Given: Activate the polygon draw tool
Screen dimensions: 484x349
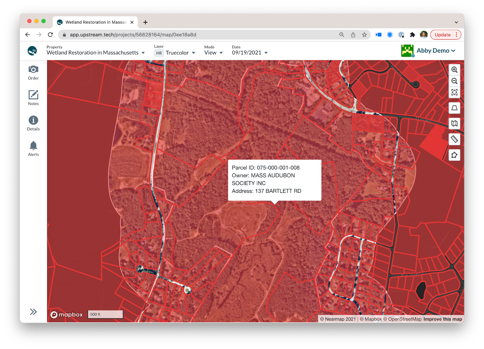Looking at the screenshot, I should [454, 155].
